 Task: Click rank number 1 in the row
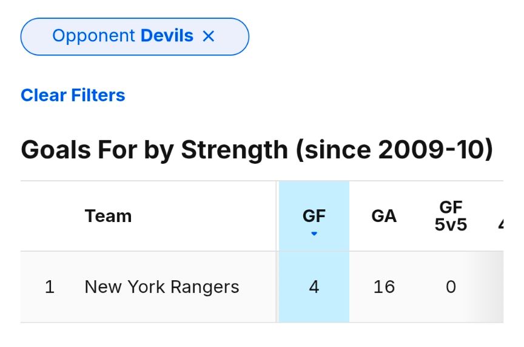(50, 287)
